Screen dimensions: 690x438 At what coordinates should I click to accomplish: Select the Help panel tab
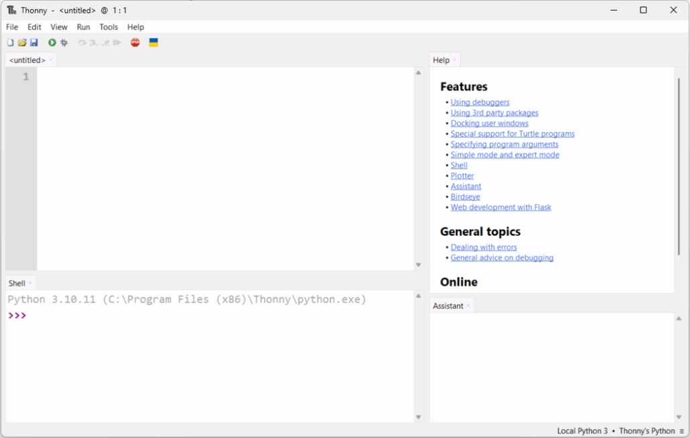coord(441,60)
